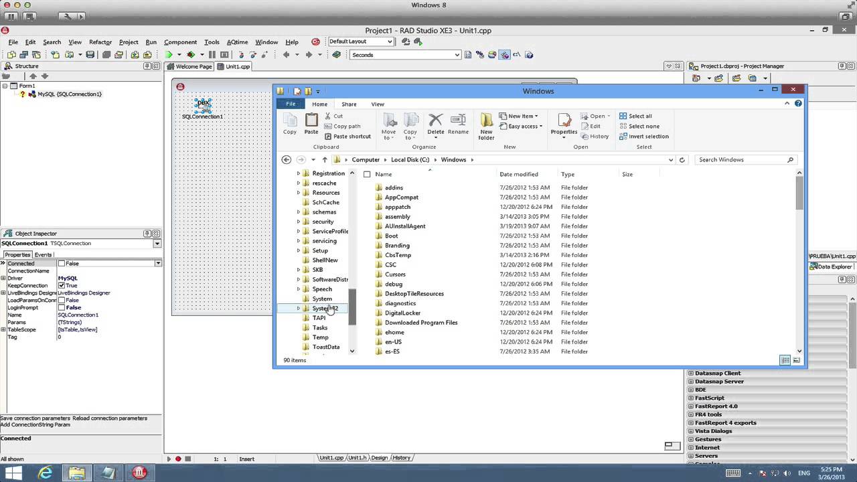Expand the Driver property node
This screenshot has width=857, height=482.
(3, 278)
